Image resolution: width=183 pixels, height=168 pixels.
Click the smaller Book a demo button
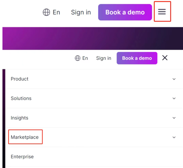click(137, 58)
